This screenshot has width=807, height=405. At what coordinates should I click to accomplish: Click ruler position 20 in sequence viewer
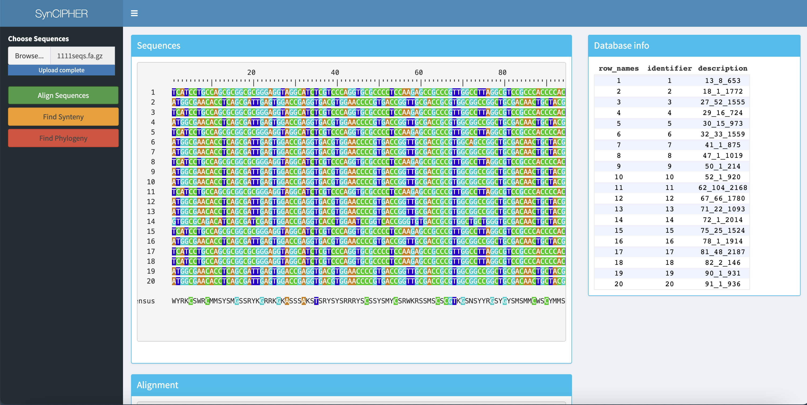(251, 72)
